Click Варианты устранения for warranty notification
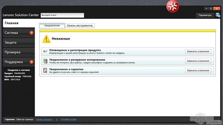223x125 pixels. point(198,70)
